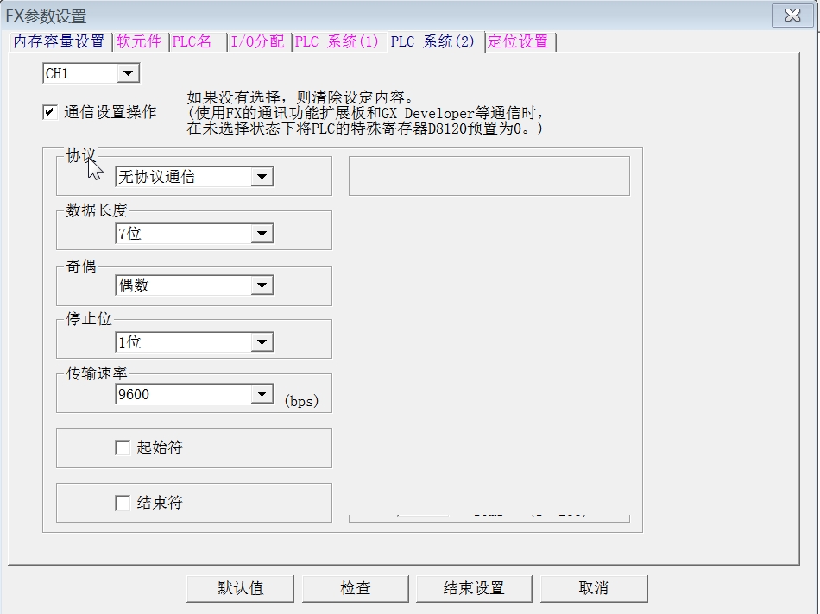Close the FX参数设置 dialog window

[x=792, y=15]
